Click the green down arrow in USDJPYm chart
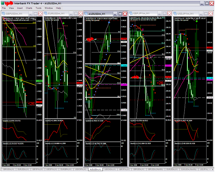Screen dimensions: 215x172 coord(197,21)
